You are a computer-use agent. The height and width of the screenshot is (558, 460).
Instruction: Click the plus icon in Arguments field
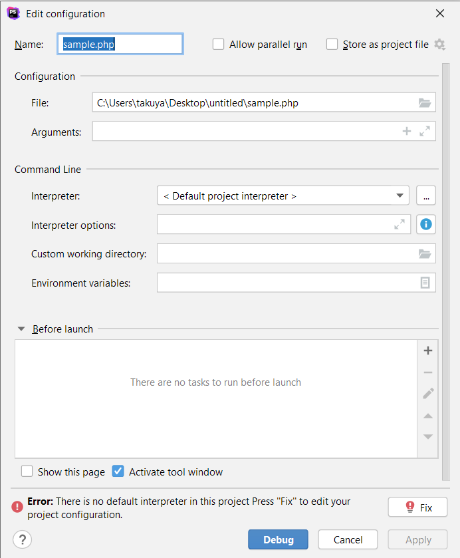click(x=407, y=132)
